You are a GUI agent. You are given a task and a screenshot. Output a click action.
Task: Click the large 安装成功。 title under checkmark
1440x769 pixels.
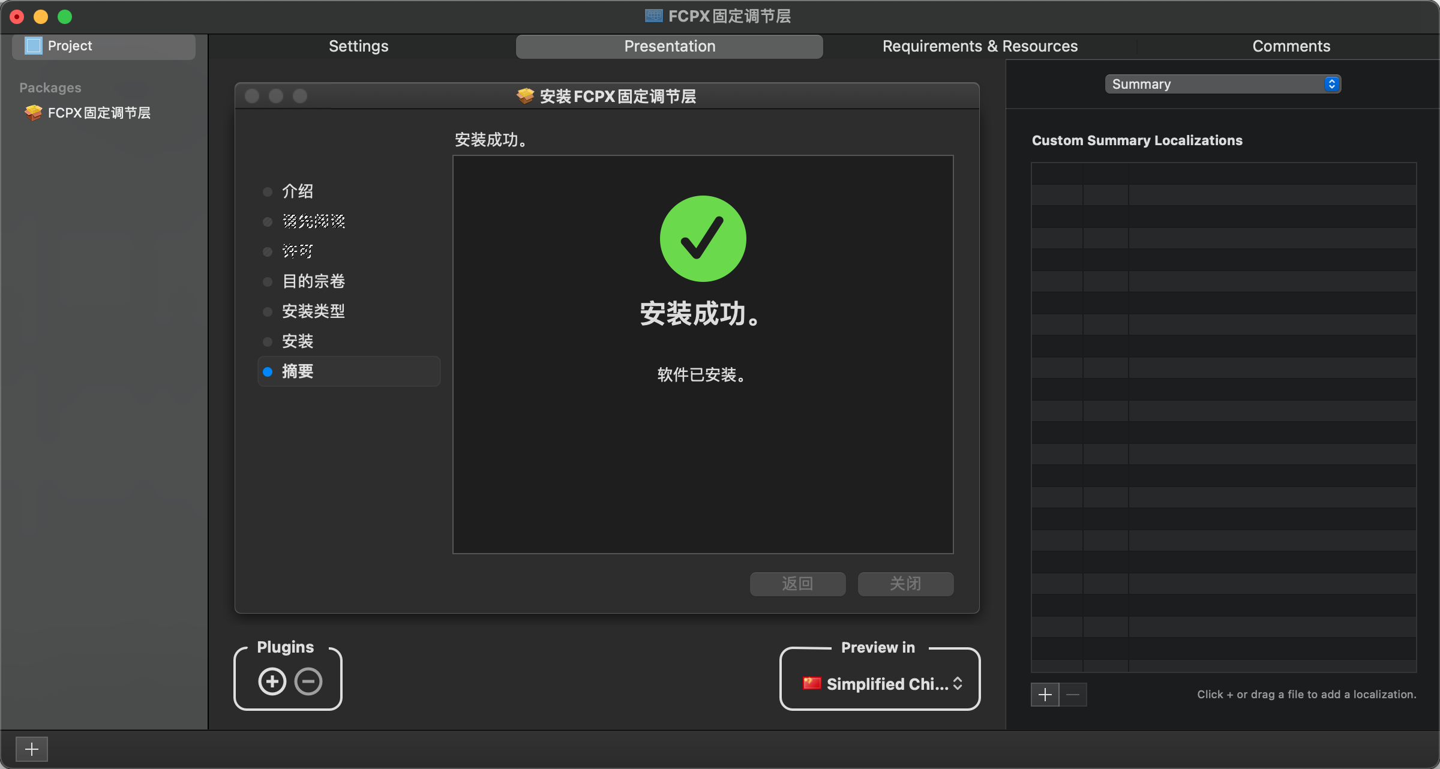[702, 314]
